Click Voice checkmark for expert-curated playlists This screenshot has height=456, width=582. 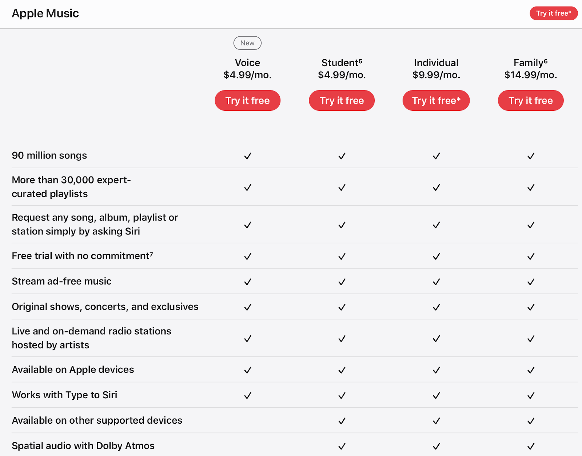pyautogui.click(x=248, y=187)
